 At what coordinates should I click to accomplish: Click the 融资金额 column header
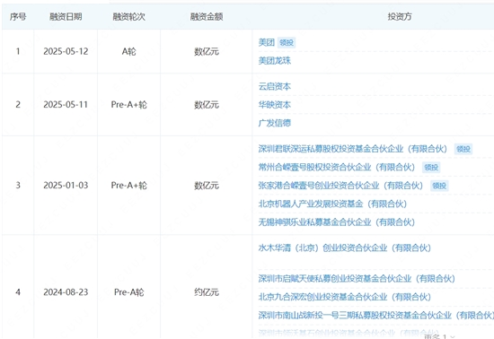click(x=207, y=17)
